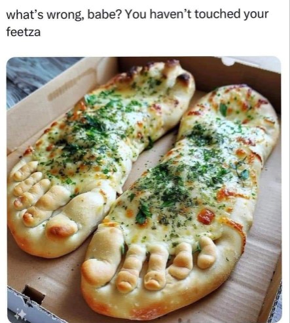Click the smallest toe of the right foot pizza
This screenshot has height=323, width=290.
206,253
